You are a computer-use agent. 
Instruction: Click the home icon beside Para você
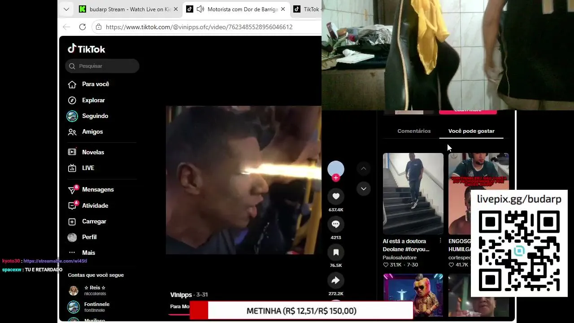pyautogui.click(x=72, y=84)
